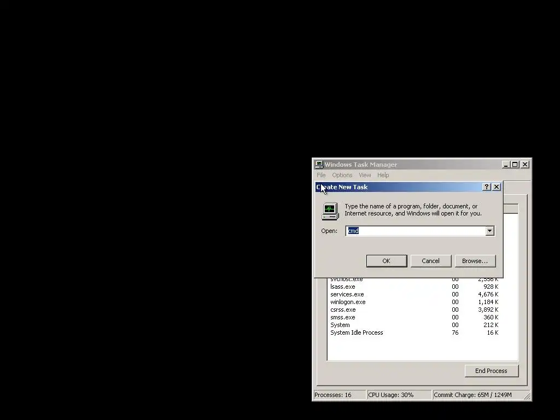Click the 4,676 K memory value
This screenshot has height=420, width=560.
tap(488, 294)
